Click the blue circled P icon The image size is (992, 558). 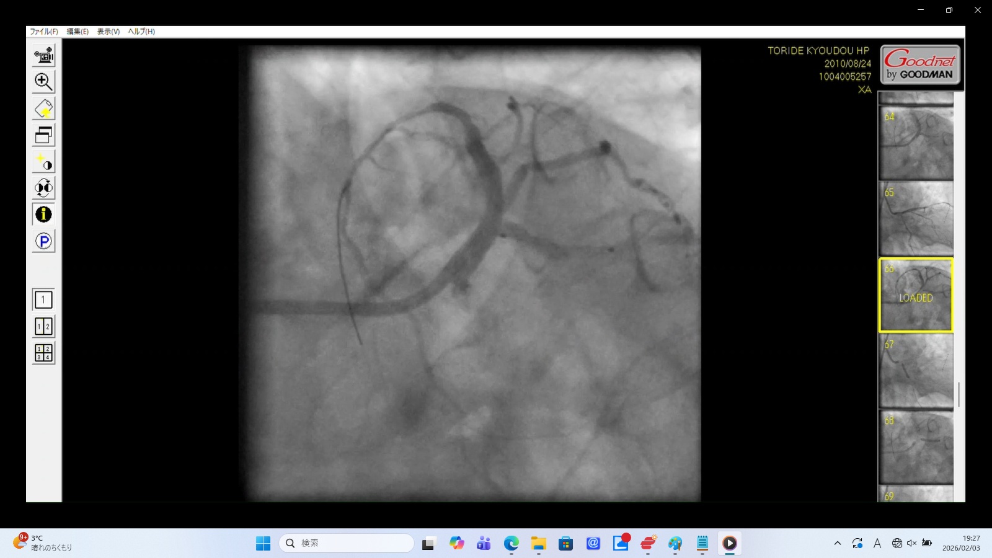(x=43, y=241)
